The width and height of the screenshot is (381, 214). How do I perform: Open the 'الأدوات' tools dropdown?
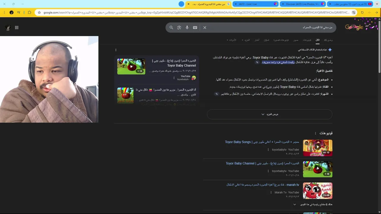(x=232, y=40)
